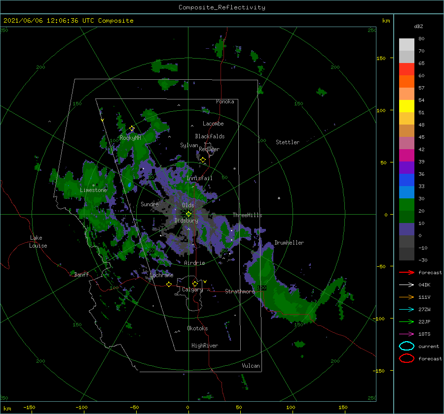Click the Sylvan label
The width and height of the screenshot is (444, 414).
[189, 145]
